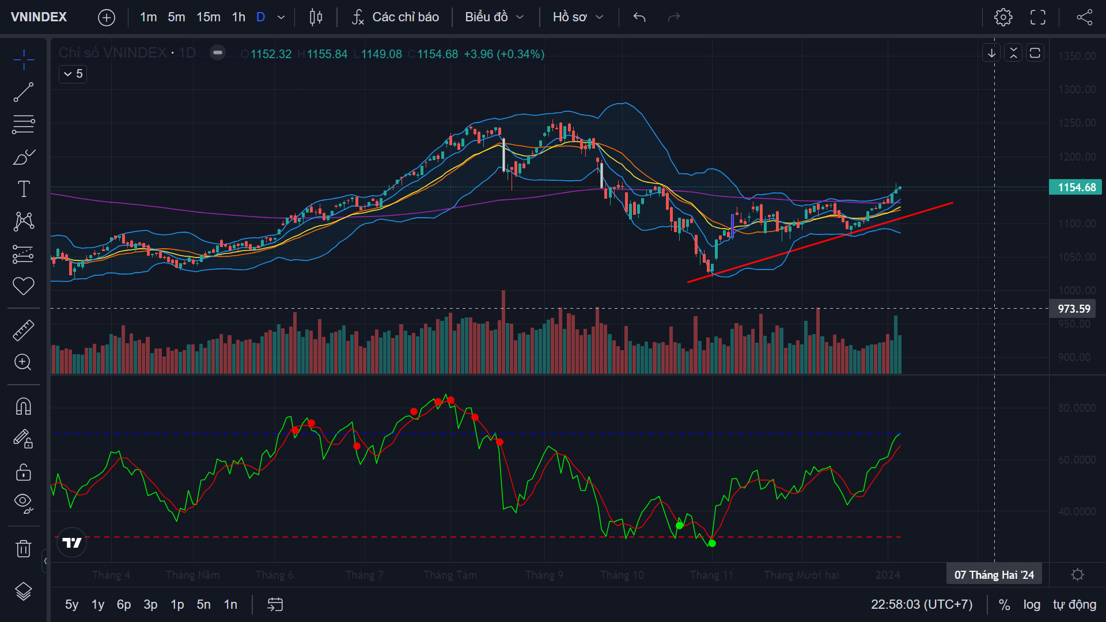1106x622 pixels.
Task: Set the date range to 5y
Action: (x=71, y=604)
